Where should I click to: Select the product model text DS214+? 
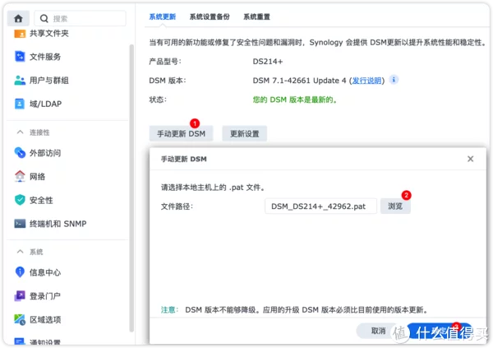[x=268, y=62]
